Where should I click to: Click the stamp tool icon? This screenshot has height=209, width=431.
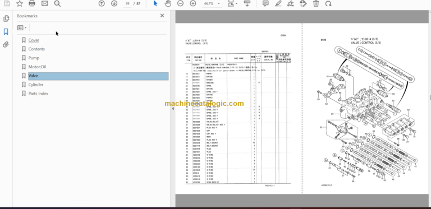[303, 3]
